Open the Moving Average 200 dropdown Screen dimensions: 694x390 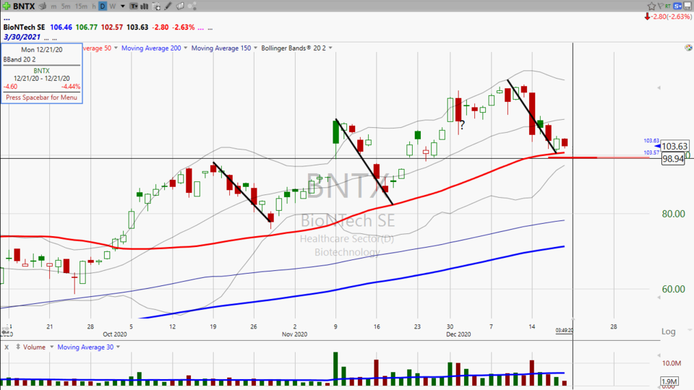click(x=186, y=48)
